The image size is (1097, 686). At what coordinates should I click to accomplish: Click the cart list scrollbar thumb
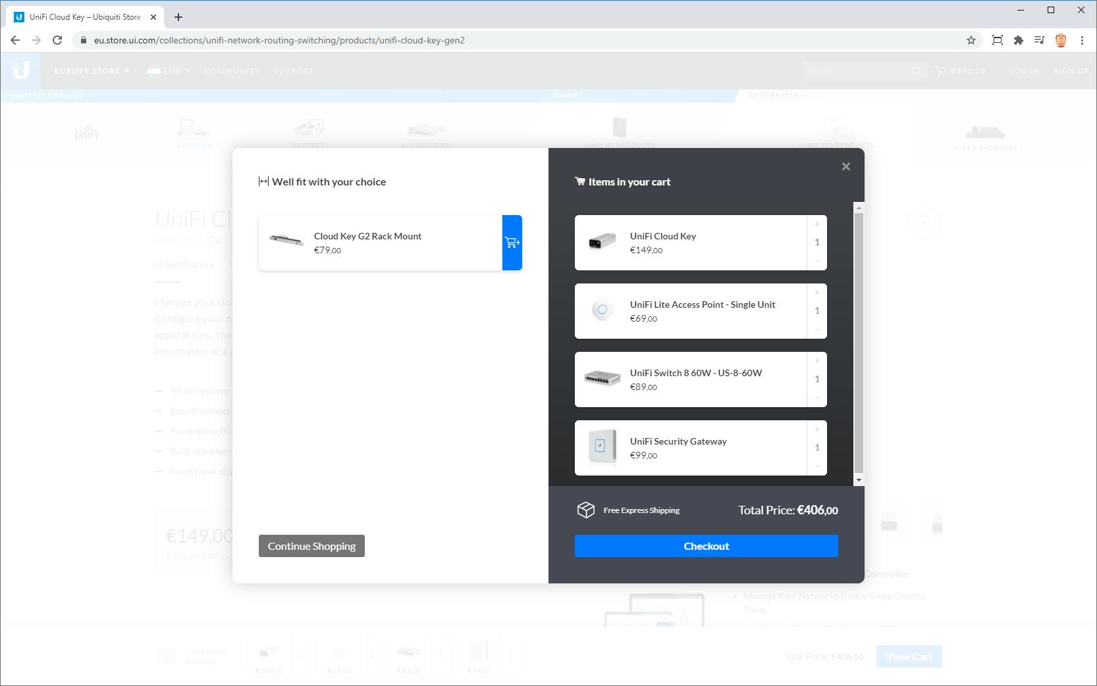tap(859, 343)
